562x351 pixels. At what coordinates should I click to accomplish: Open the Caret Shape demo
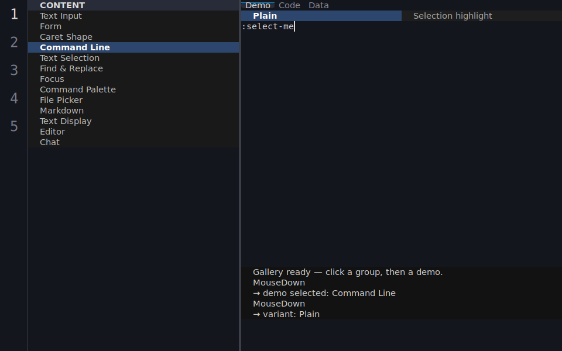[133, 37]
